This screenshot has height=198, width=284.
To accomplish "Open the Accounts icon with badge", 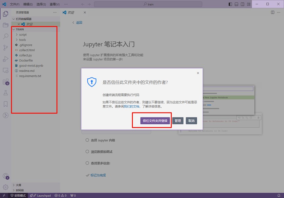I will [6, 176].
